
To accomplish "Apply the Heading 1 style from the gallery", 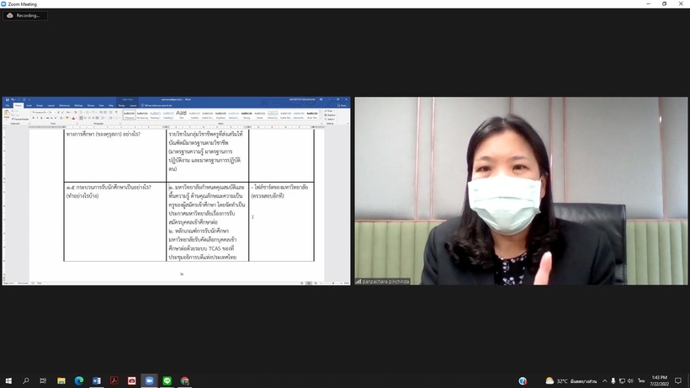I will click(x=156, y=114).
